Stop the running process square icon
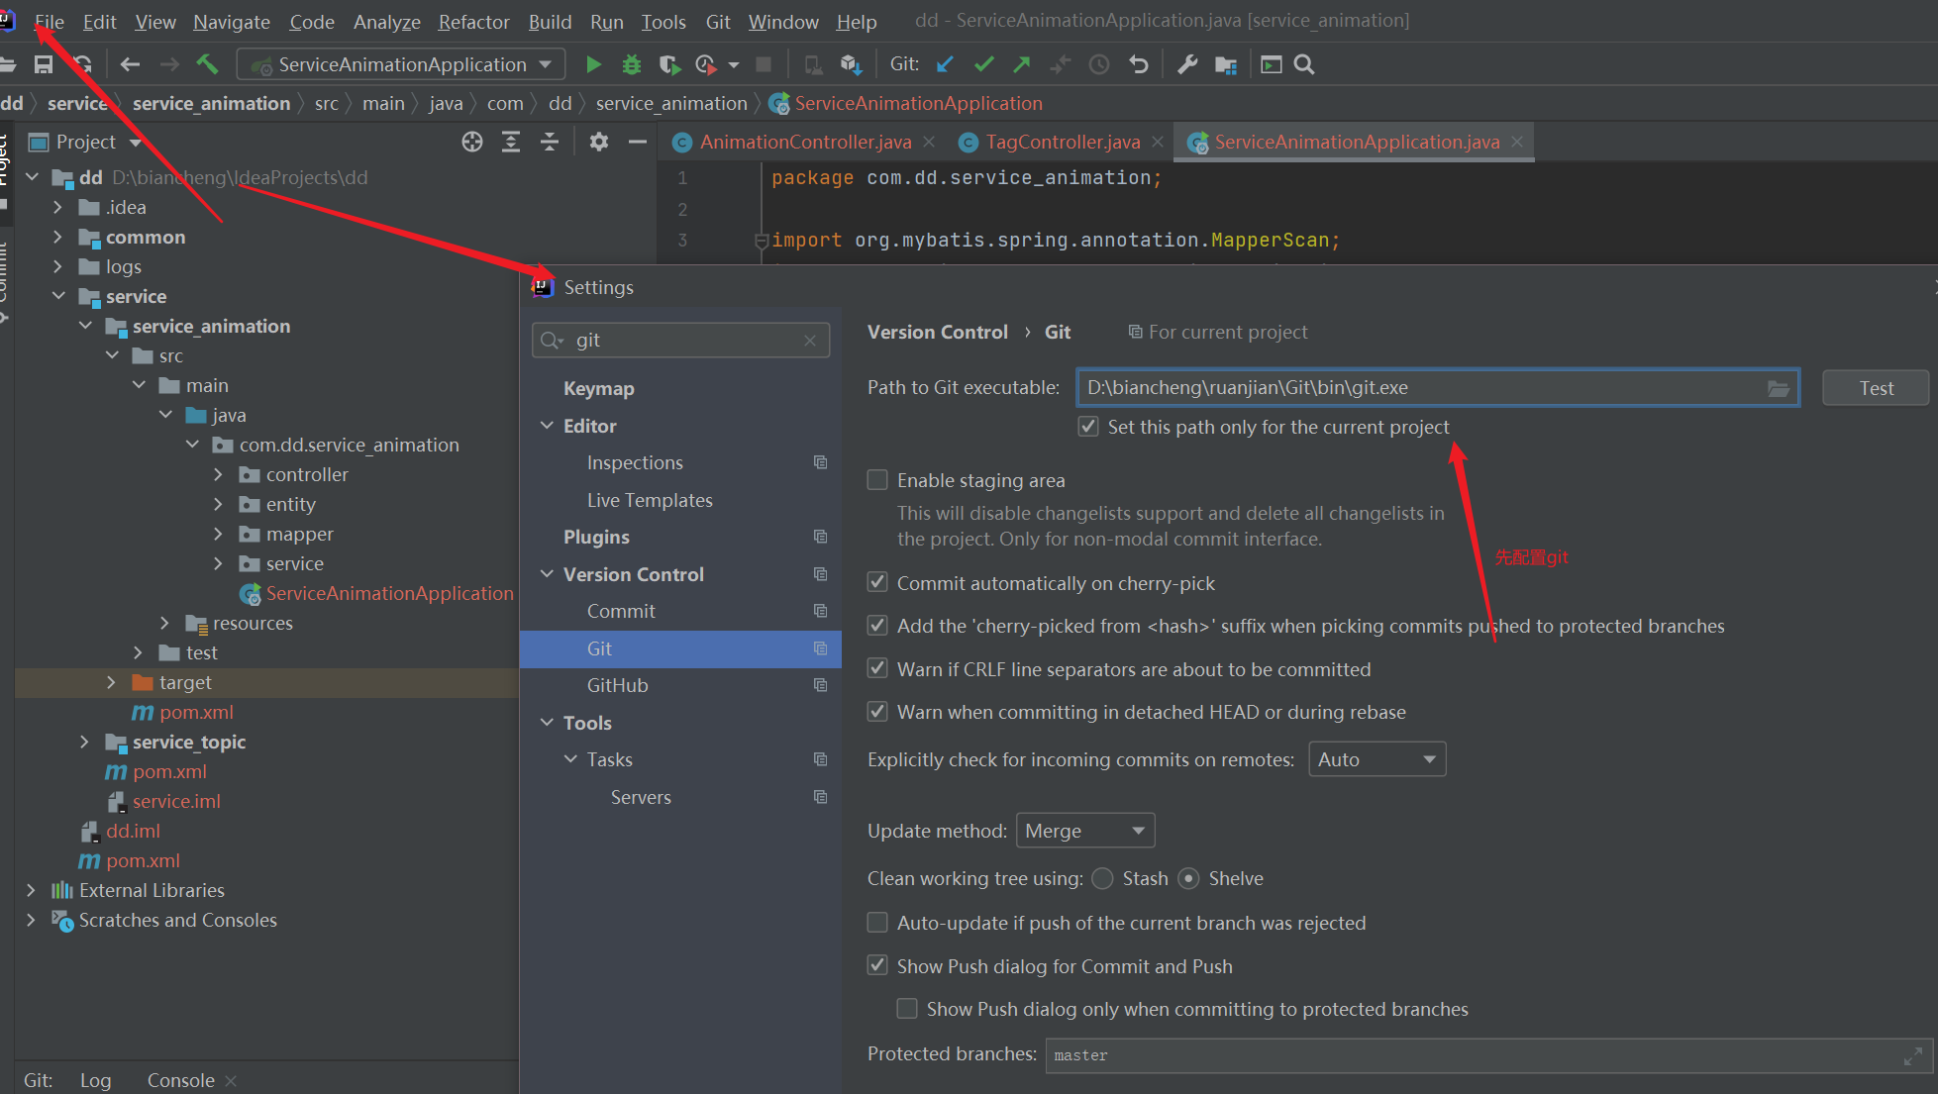This screenshot has height=1094, width=1938. (x=764, y=65)
